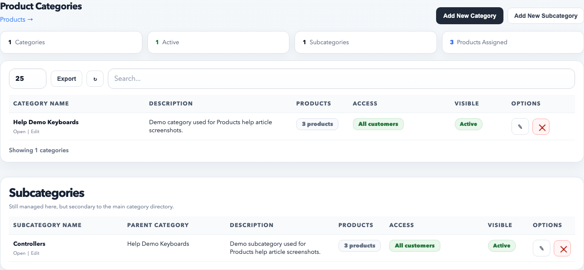Click 3 products badge in Help Demo Keyboards row
584x270 pixels.
point(318,124)
